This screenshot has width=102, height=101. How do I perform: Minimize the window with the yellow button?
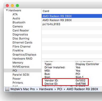tap(12, 6)
